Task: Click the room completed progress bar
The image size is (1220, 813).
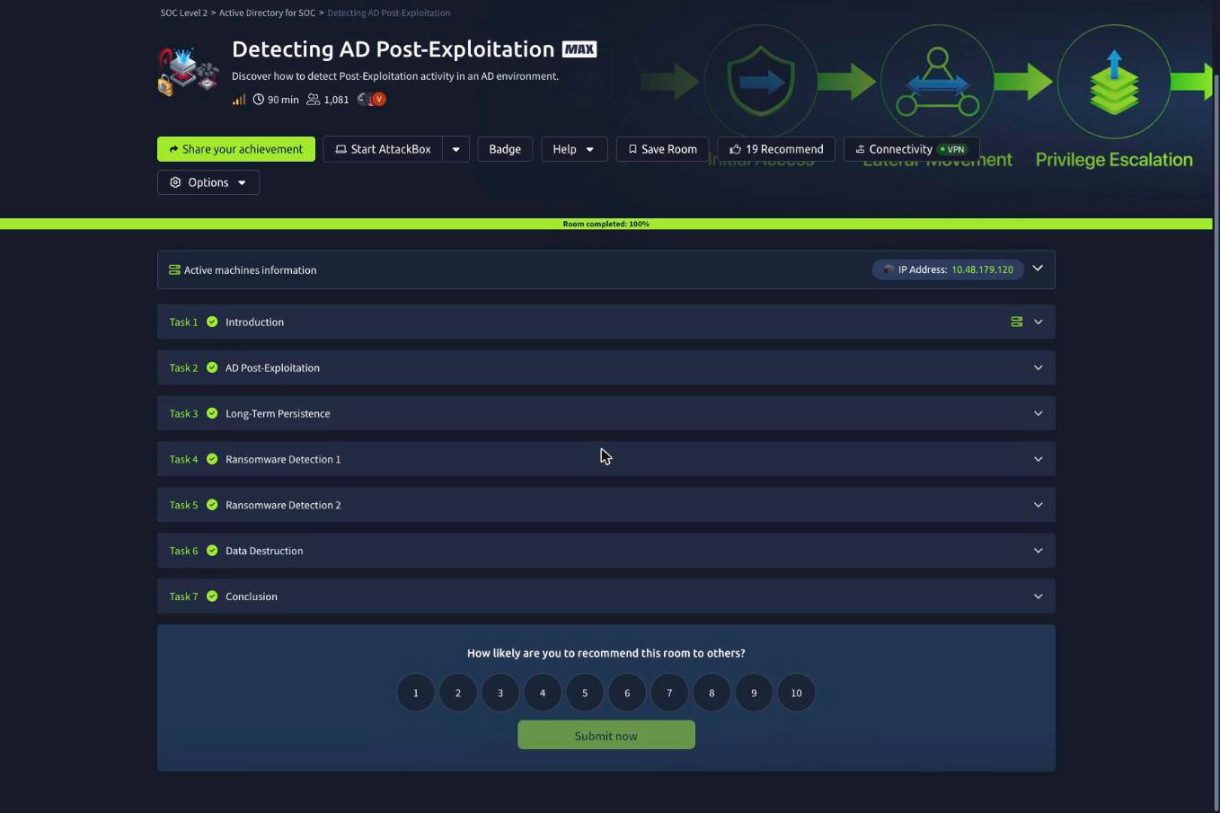Action: coord(606,224)
